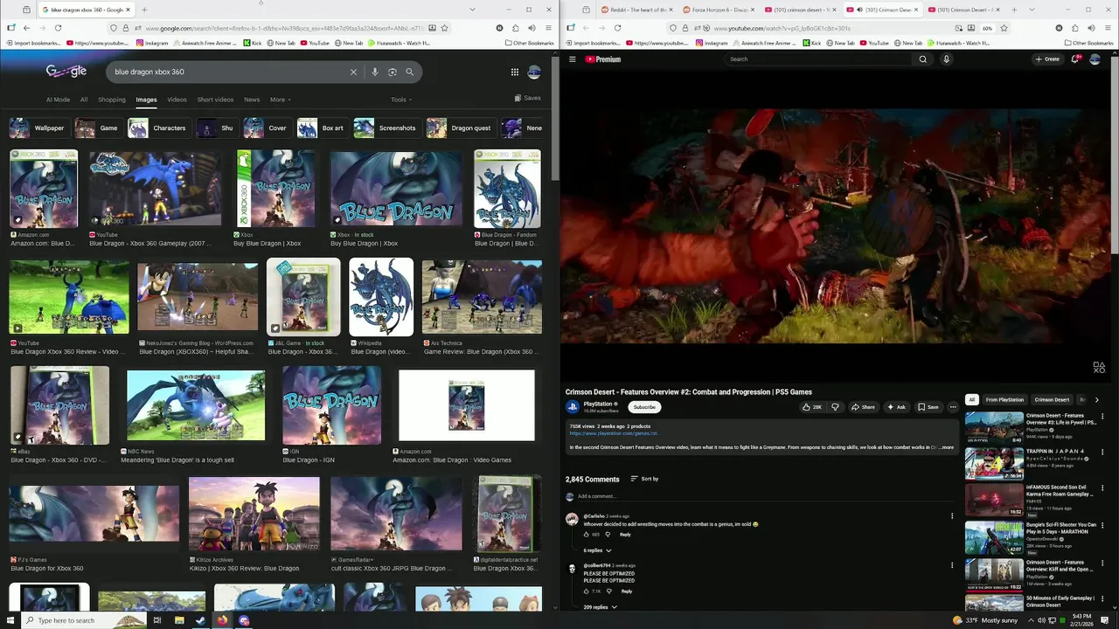Image resolution: width=1119 pixels, height=629 pixels.
Task: Open the Google apps grid
Action: point(515,72)
